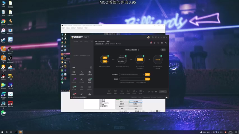Toggle the 图片源 2 checkbox in OBS
Viewport: 239px width, 134px height.
point(101,100)
